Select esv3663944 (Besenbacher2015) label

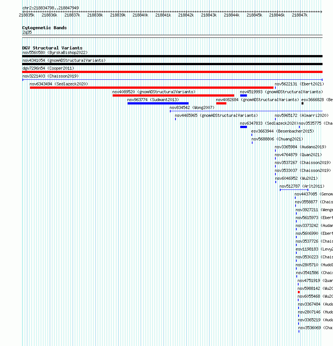tap(282, 131)
